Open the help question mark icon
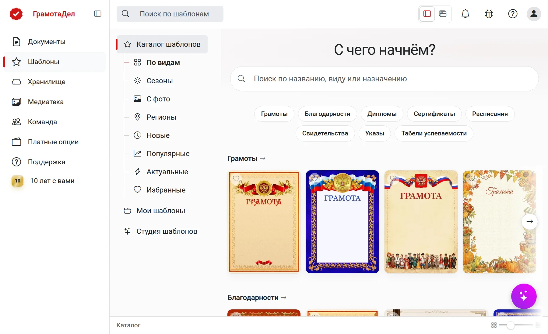The height and width of the screenshot is (334, 548). click(x=513, y=14)
